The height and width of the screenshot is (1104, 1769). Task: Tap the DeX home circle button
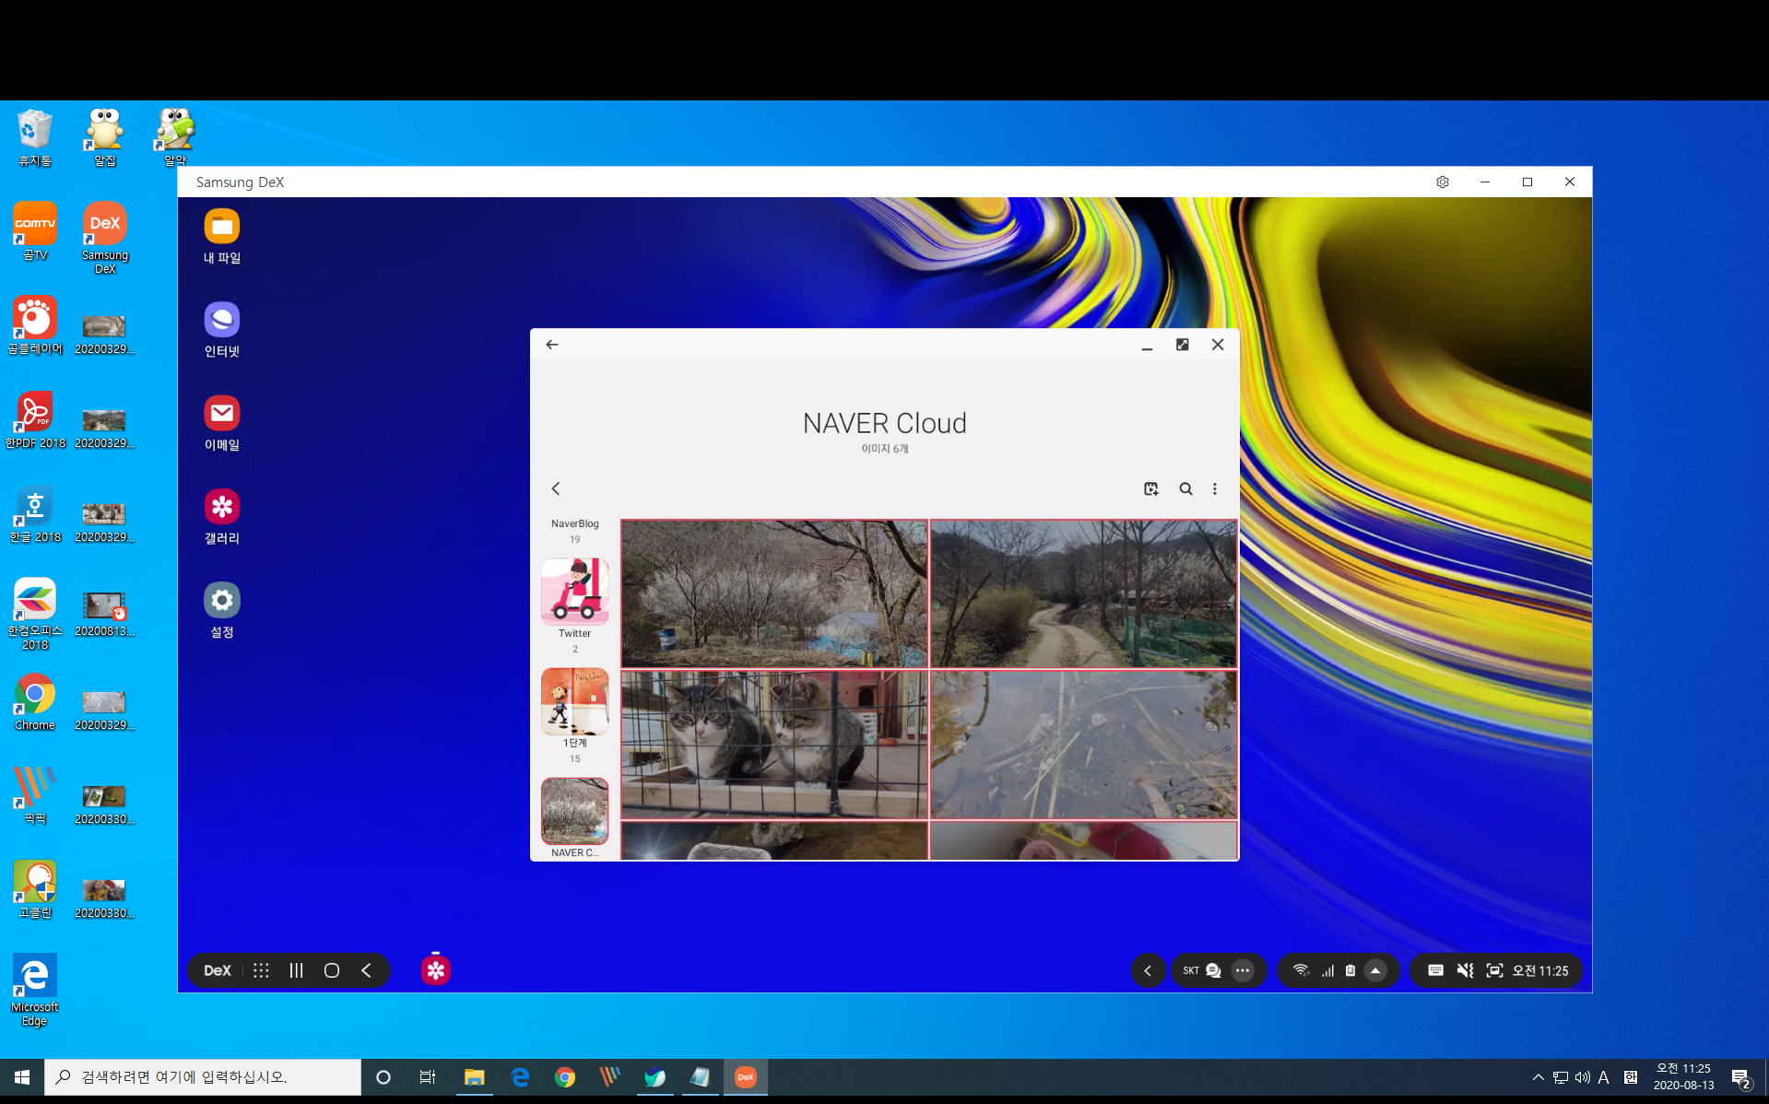332,970
